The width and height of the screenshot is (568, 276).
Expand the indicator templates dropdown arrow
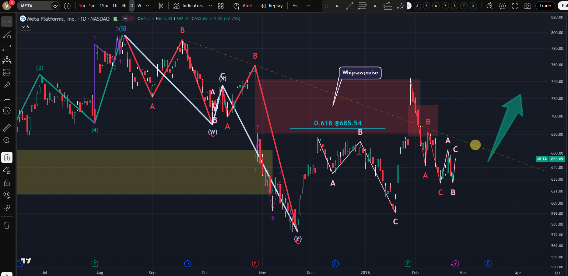click(x=210, y=6)
